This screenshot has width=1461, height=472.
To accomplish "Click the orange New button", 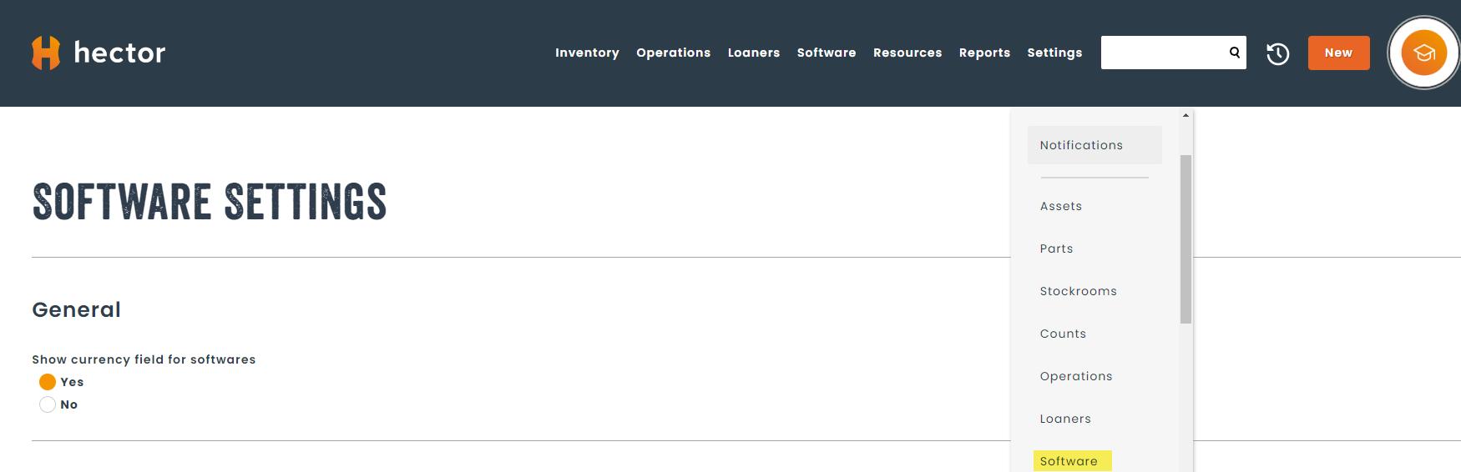I will tap(1338, 53).
